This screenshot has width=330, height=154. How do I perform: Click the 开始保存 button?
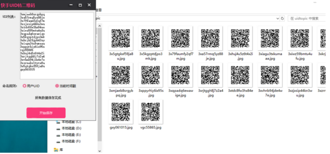tap(46, 113)
